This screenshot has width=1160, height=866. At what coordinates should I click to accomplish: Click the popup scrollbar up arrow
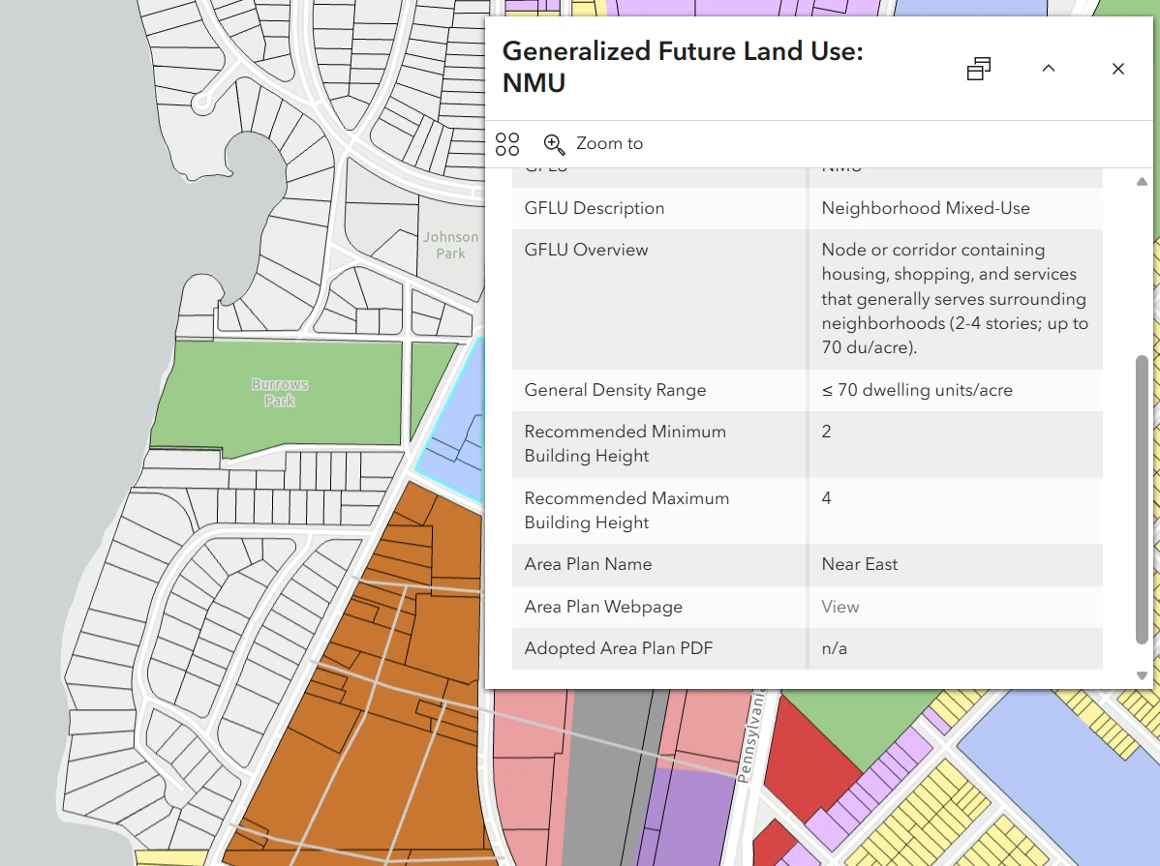click(1142, 182)
